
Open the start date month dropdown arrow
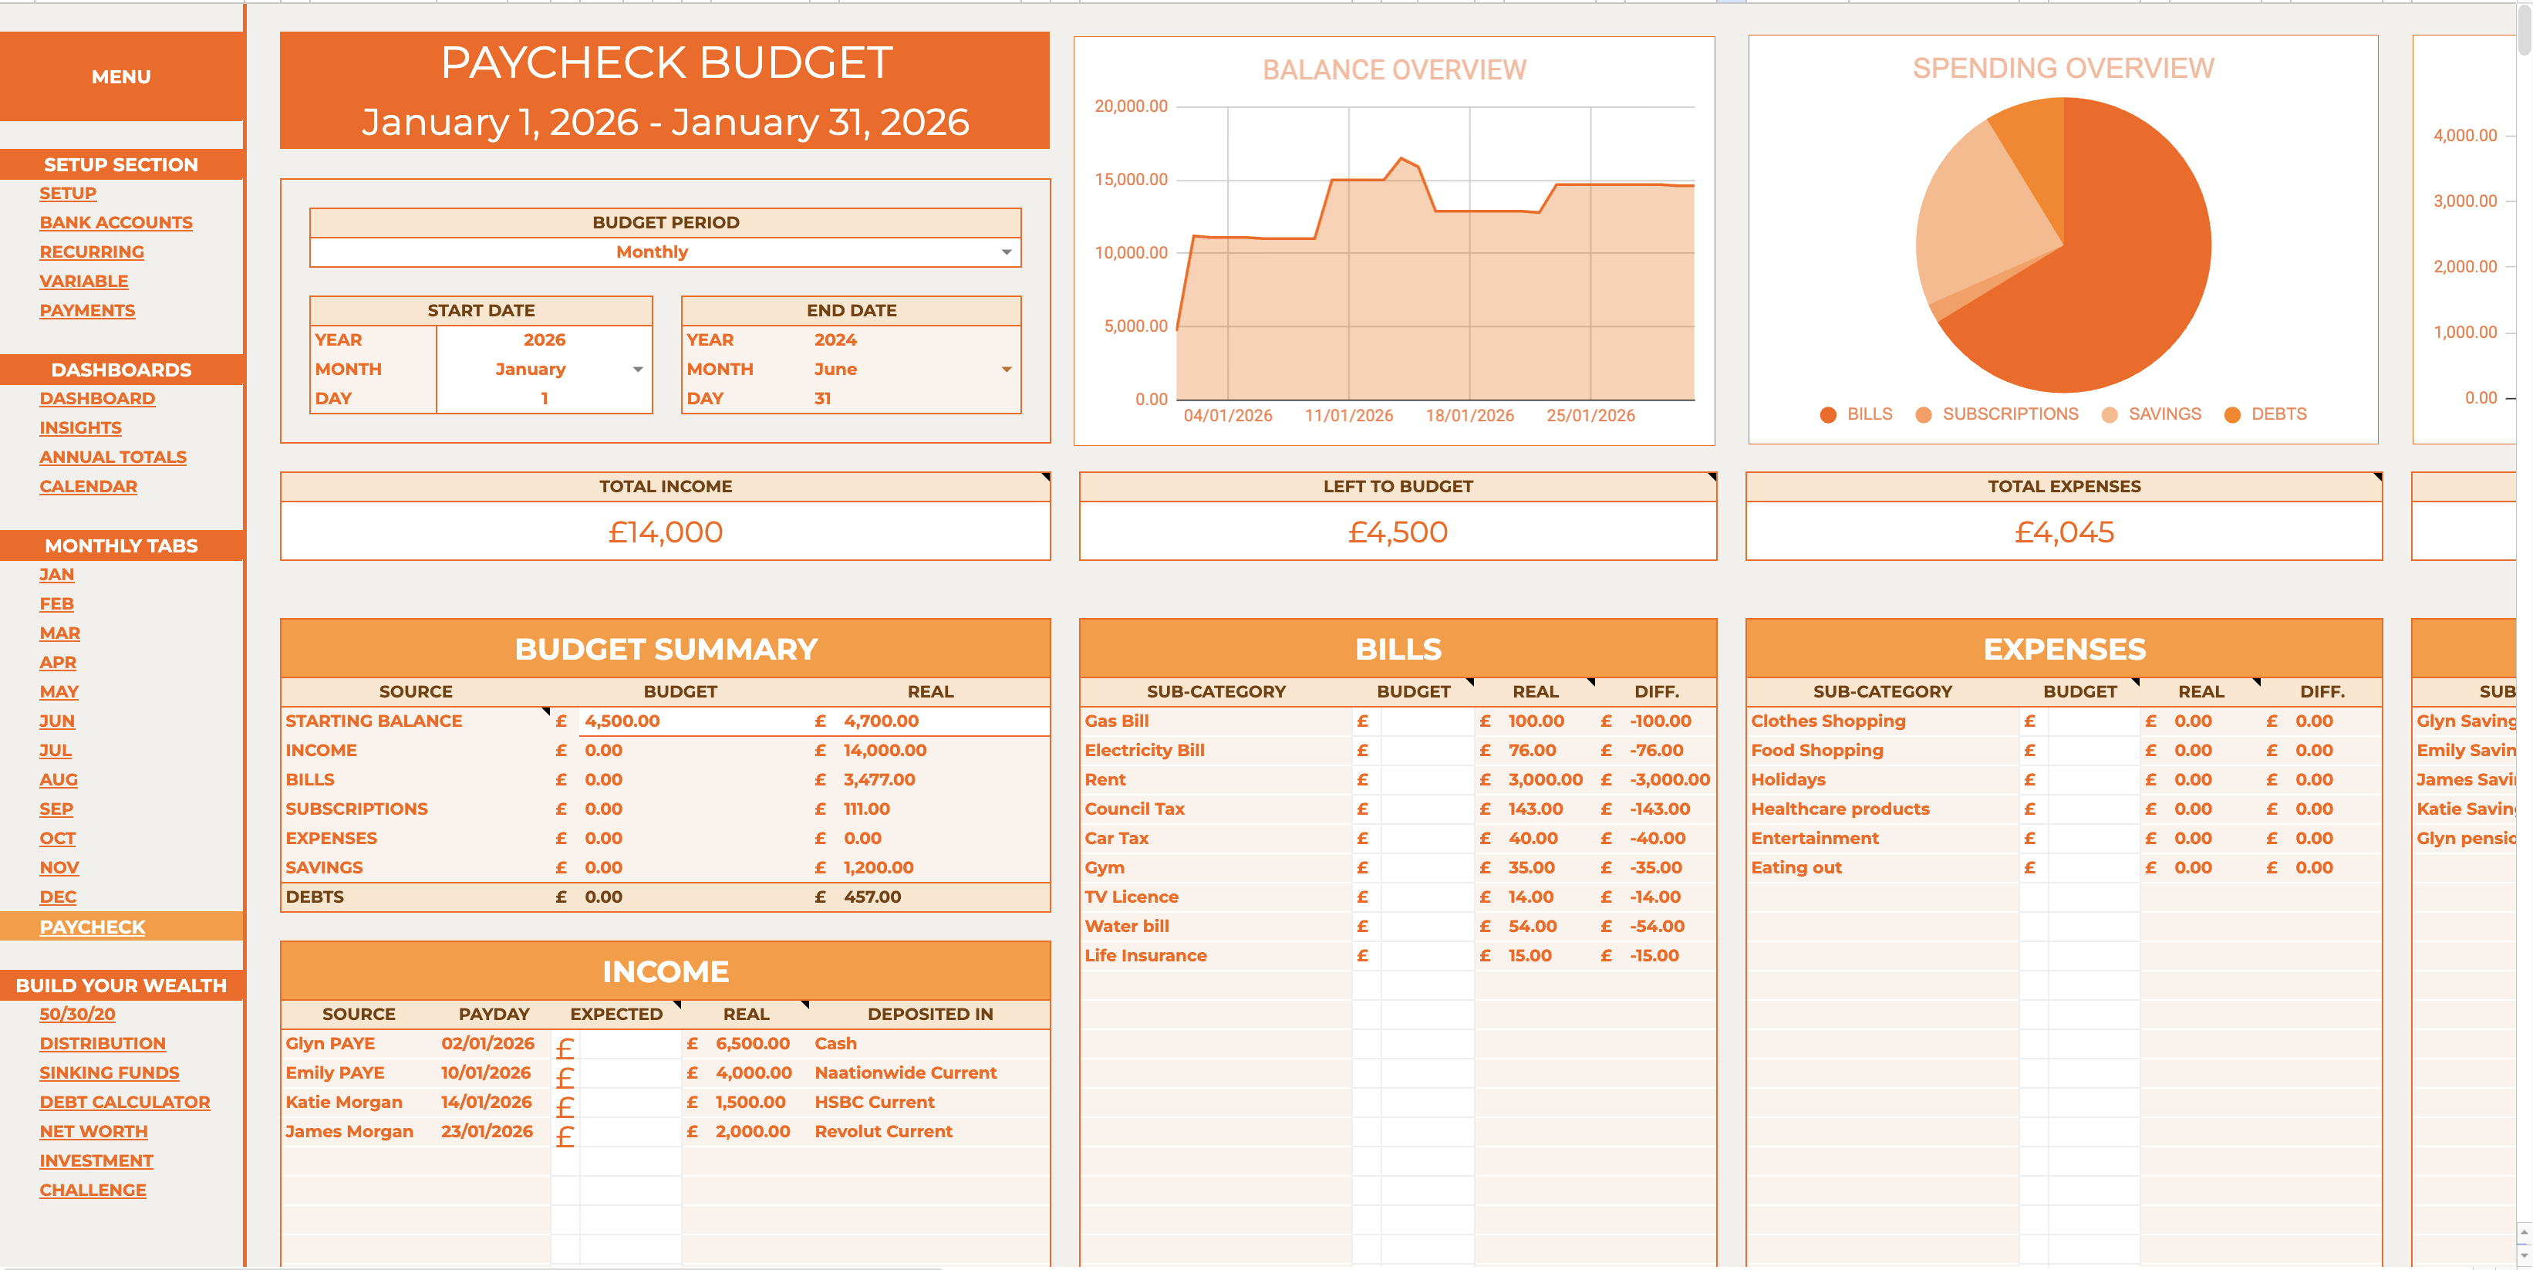click(638, 370)
